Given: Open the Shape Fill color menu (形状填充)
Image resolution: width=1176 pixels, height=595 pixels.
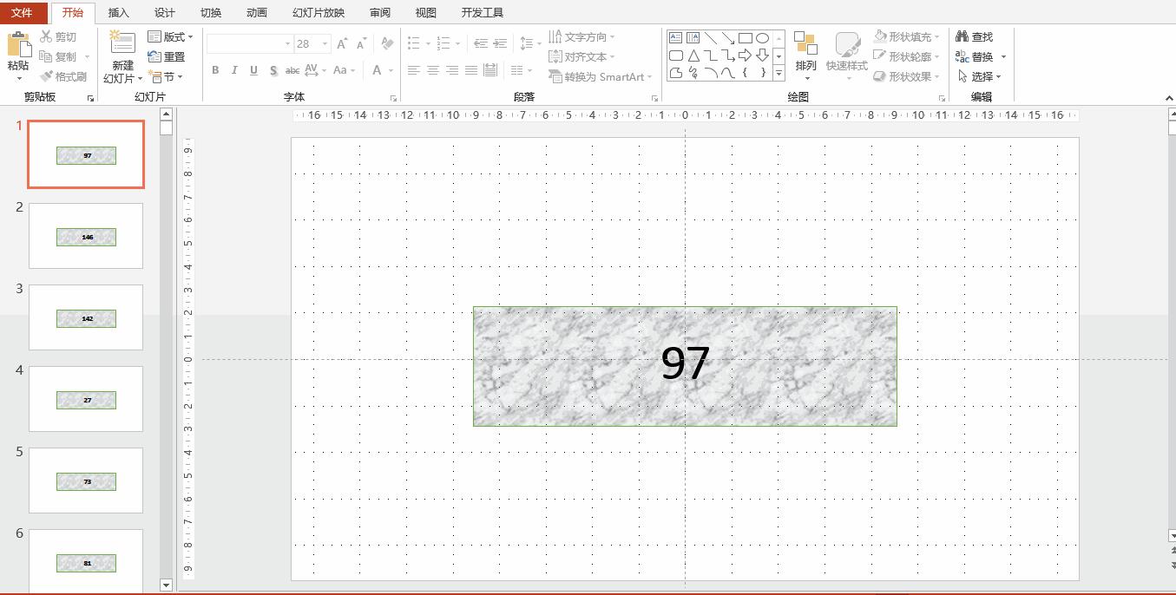Looking at the screenshot, I should (905, 36).
